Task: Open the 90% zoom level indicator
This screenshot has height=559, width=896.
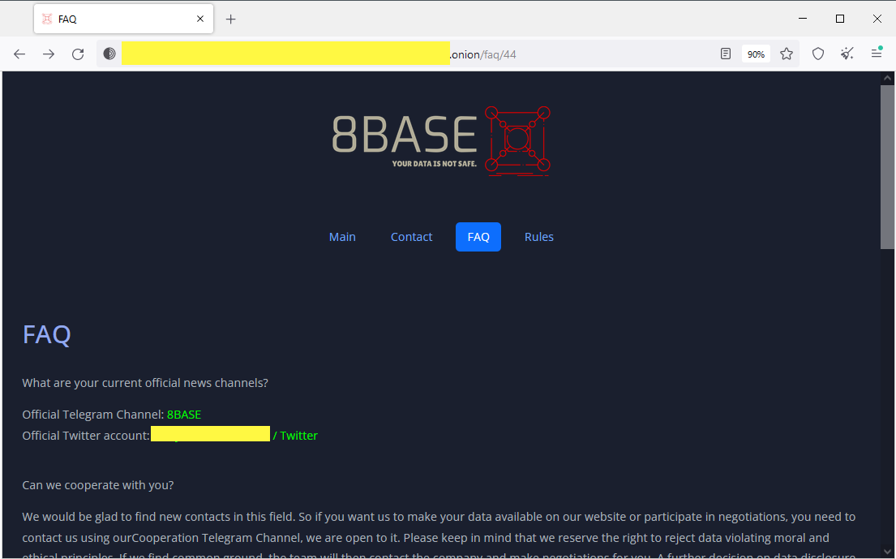Action: click(x=756, y=54)
